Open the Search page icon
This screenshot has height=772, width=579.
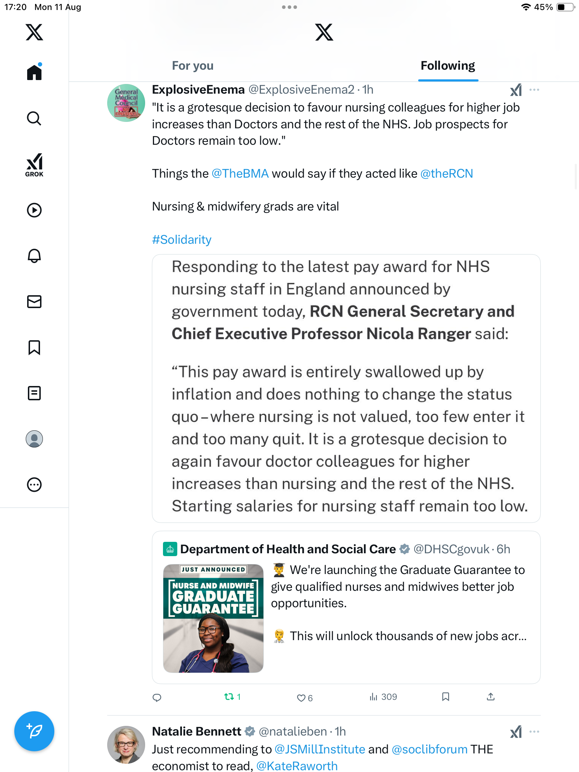[x=34, y=118]
